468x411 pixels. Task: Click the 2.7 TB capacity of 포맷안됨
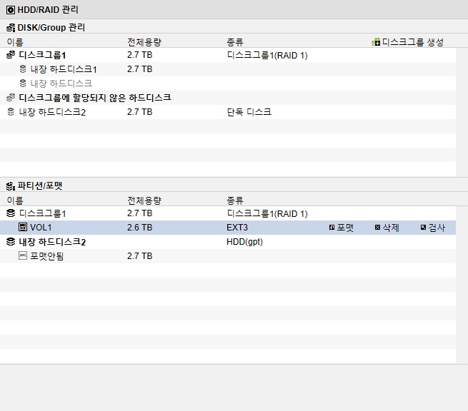coord(139,256)
